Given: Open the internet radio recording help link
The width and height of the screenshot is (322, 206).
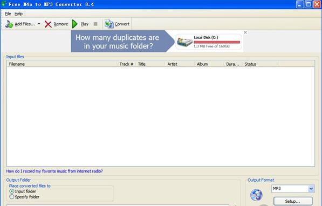Looking at the screenshot, I should (x=54, y=171).
